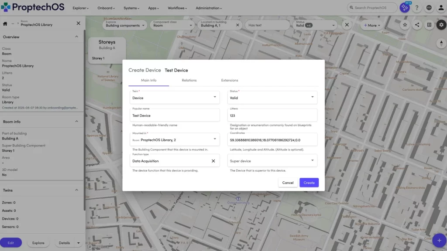Collapse the Overview section

click(x=77, y=37)
